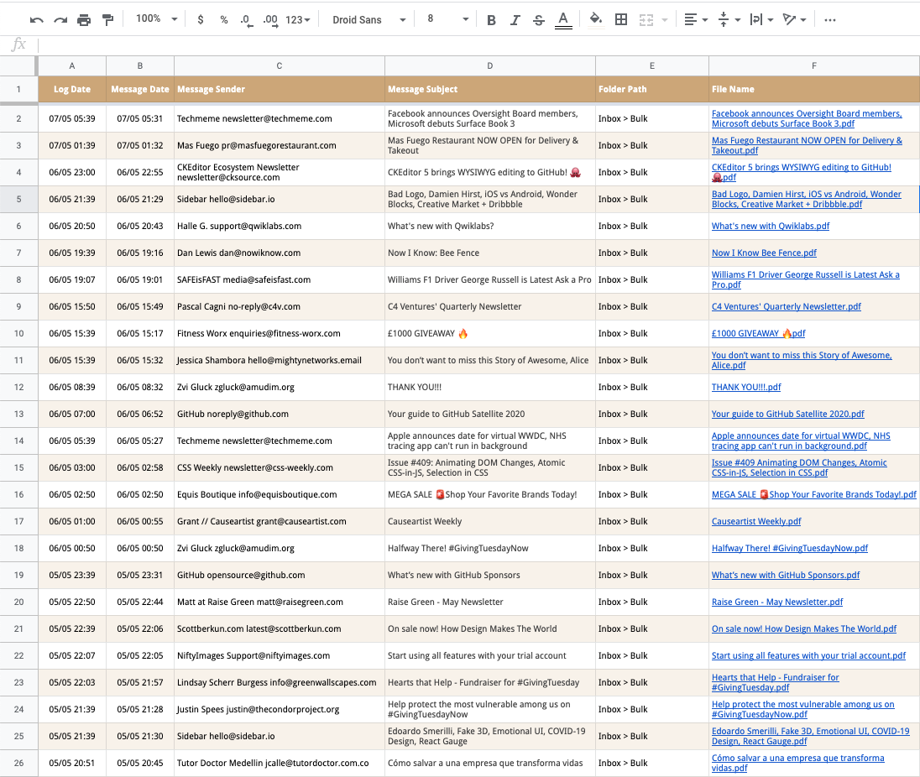Decrease decimal places button
Viewport: 920px width, 777px height.
click(x=247, y=20)
